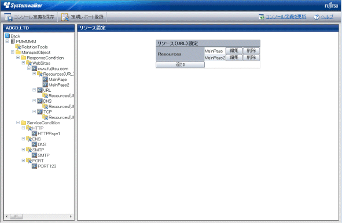The width and height of the screenshot is (342, 223).
Task: Collapse the ServiceCondition tree node
Action: coord(18,122)
